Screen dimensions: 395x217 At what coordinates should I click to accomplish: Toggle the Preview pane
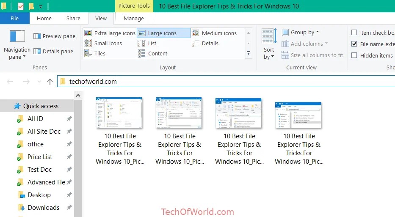pos(54,36)
